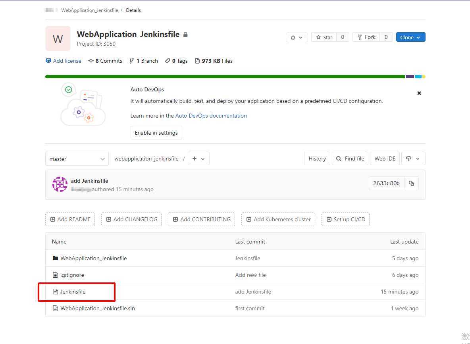The image size is (470, 344).
Task: Open the add Jenkinsfile commit message
Action: coord(89,181)
